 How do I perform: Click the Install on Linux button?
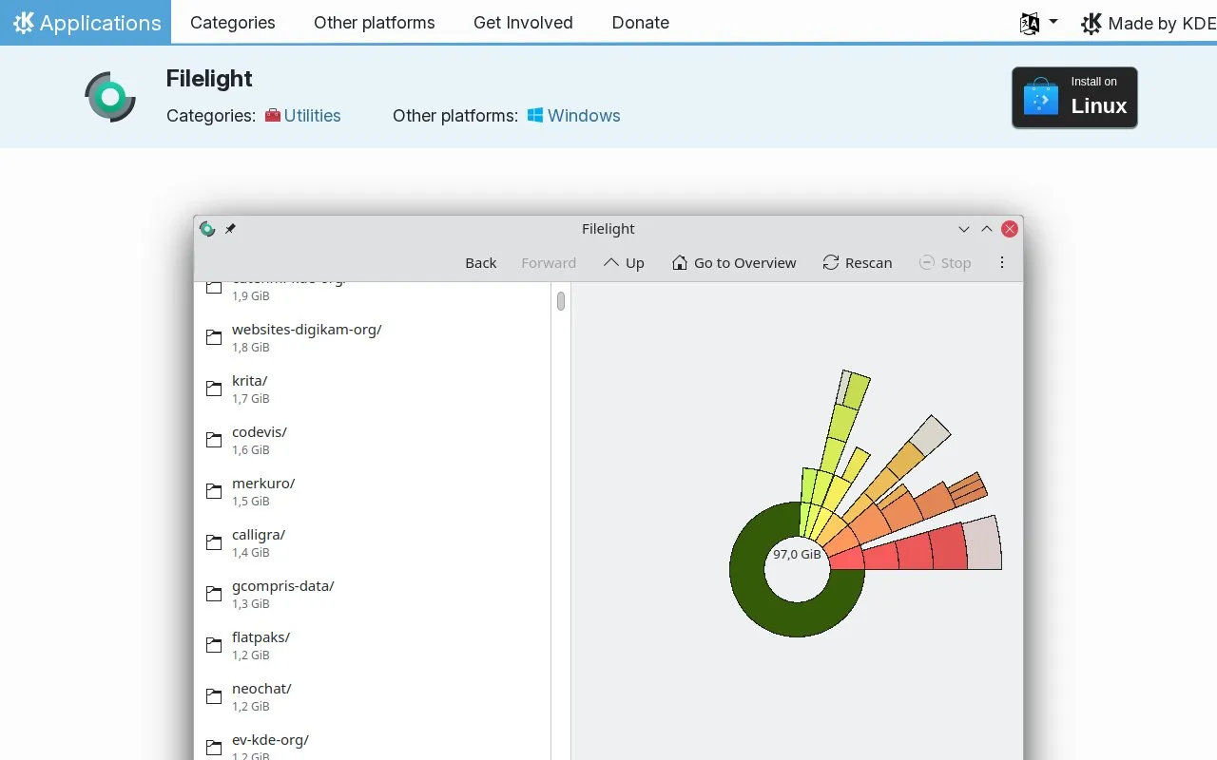(1074, 97)
